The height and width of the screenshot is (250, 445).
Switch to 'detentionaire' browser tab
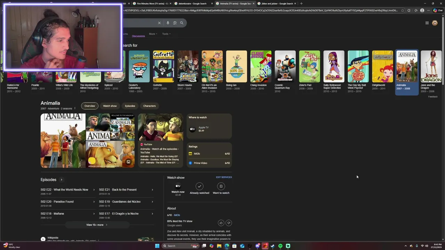193,3
